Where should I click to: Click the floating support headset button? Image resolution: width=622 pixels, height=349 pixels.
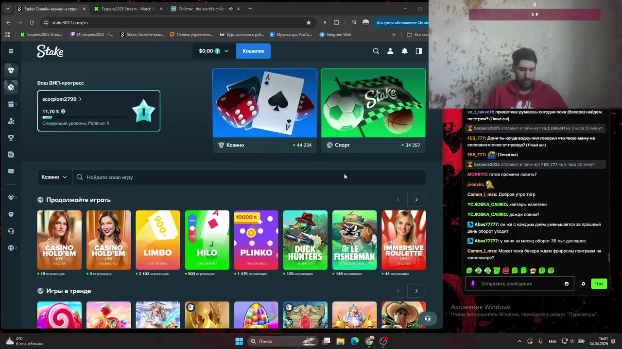coord(427,318)
